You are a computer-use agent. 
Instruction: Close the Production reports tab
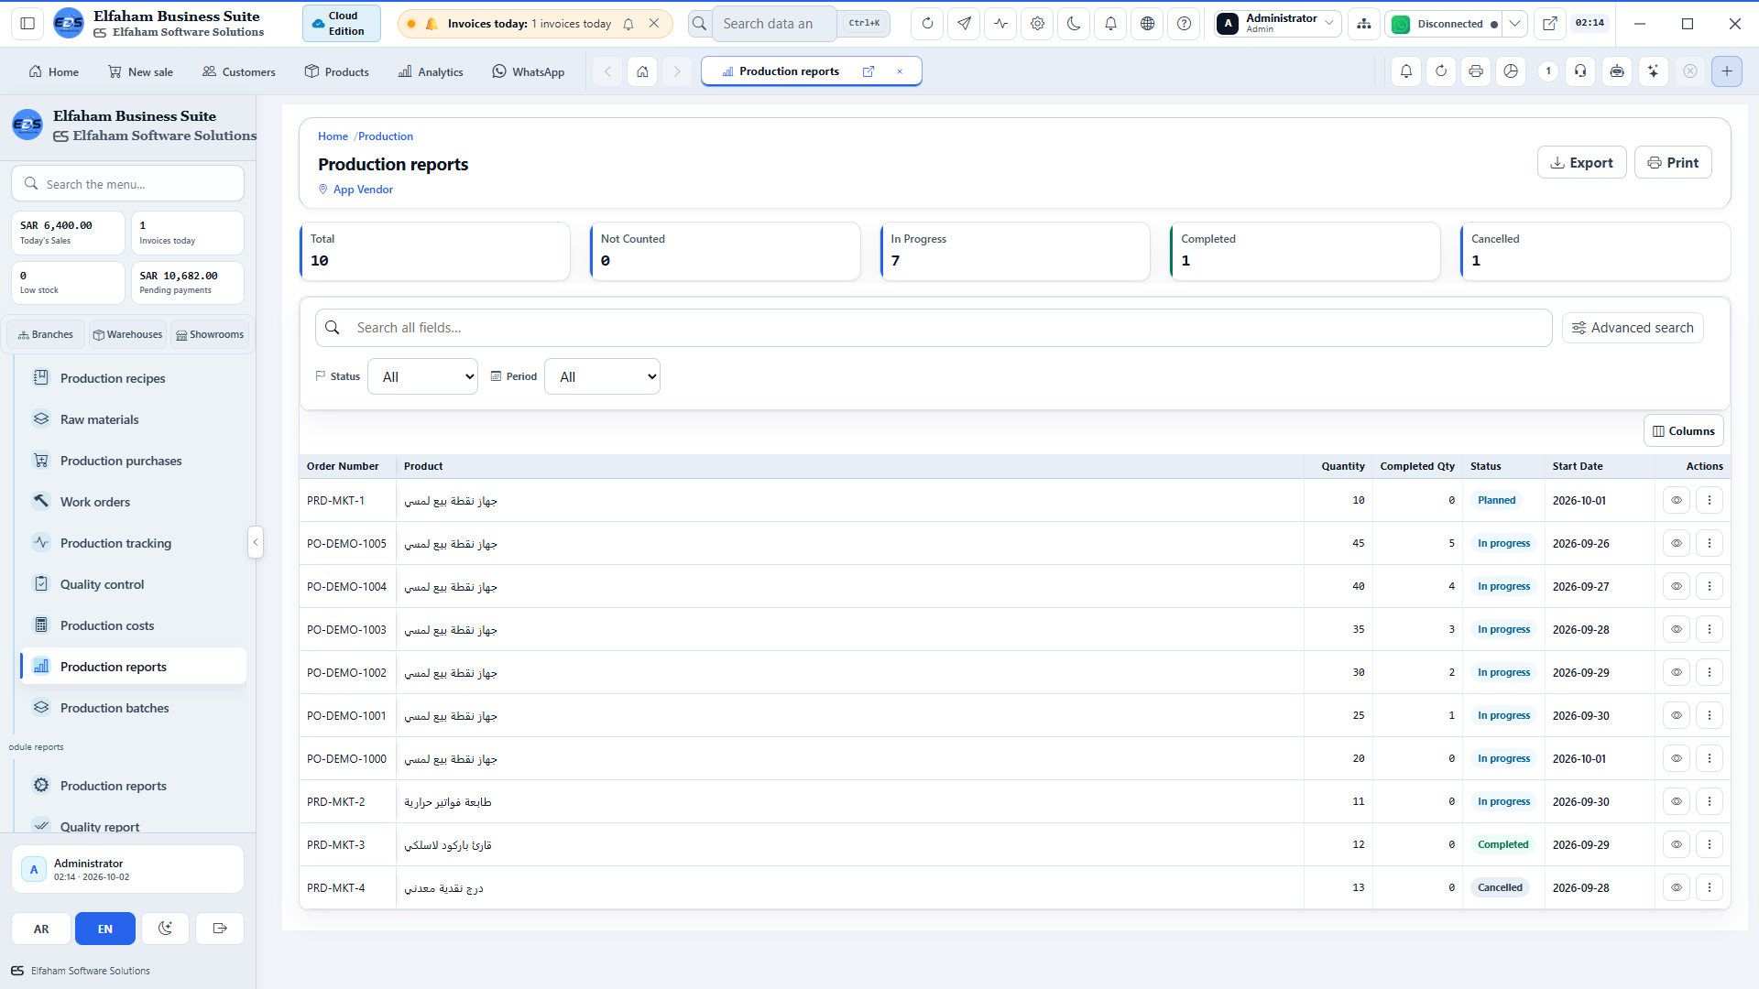tap(900, 71)
